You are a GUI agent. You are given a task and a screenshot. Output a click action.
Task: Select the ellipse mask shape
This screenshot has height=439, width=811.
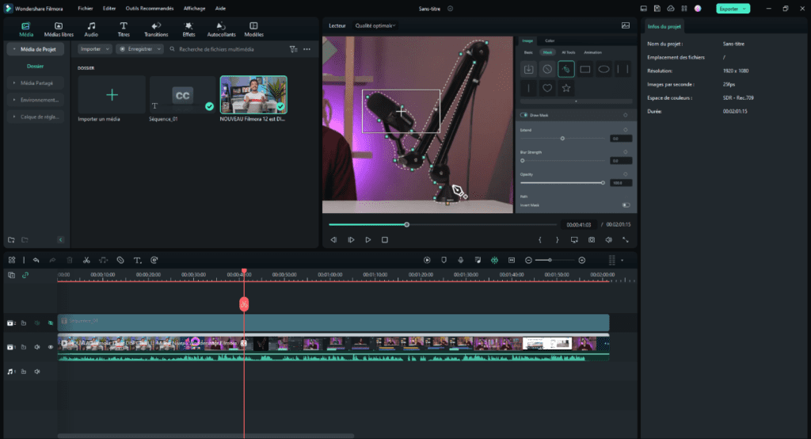click(603, 69)
